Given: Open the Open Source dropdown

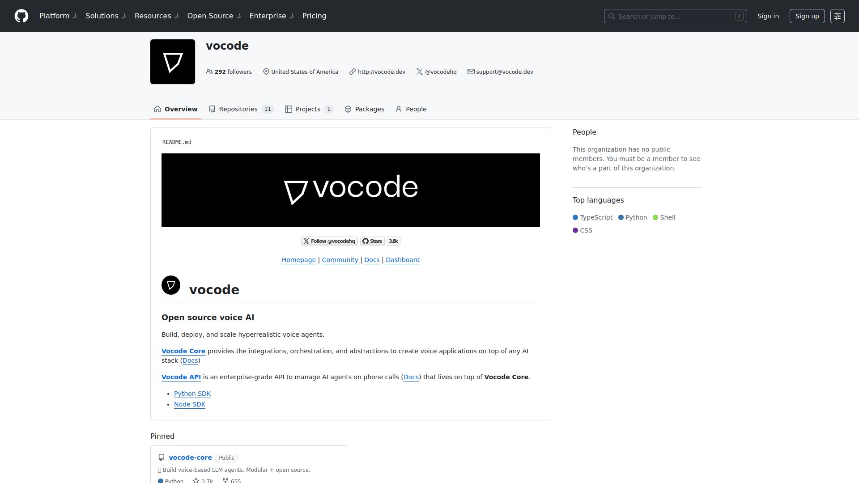Looking at the screenshot, I should click(x=210, y=16).
